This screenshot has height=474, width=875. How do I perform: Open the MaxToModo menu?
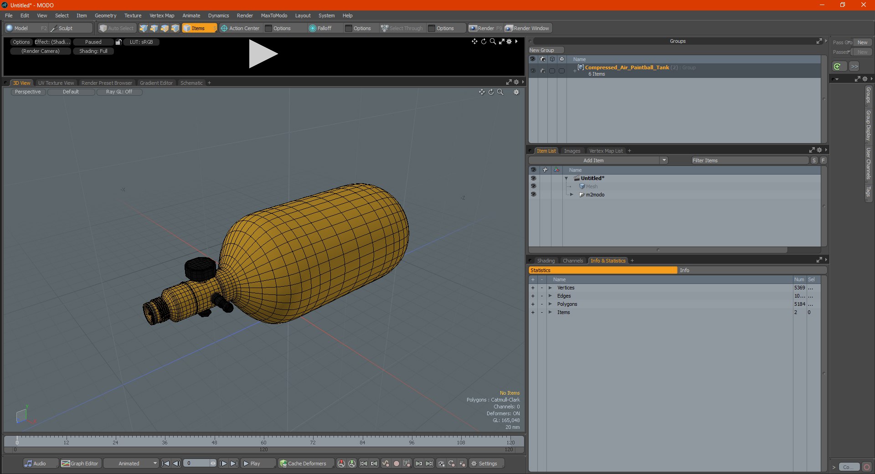(x=274, y=15)
